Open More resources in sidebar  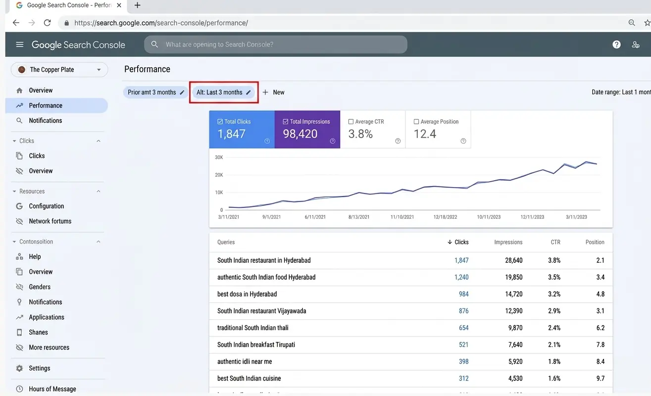49,347
